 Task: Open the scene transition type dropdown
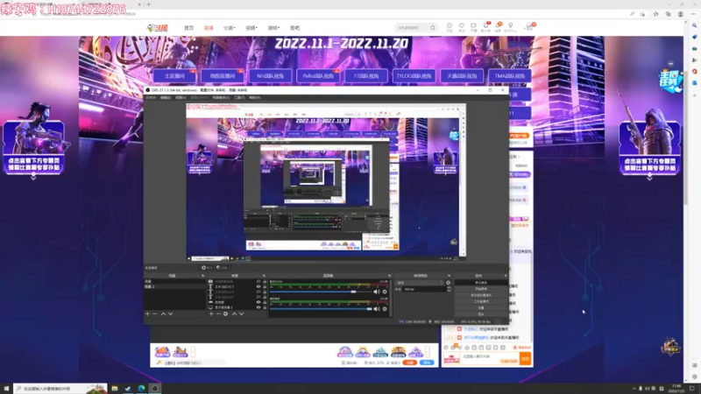pos(421,283)
